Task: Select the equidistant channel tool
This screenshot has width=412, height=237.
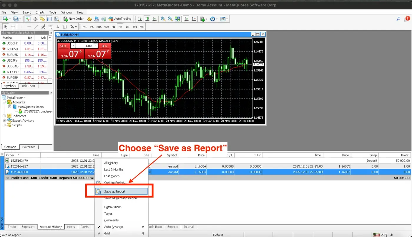Action: pos(43,27)
